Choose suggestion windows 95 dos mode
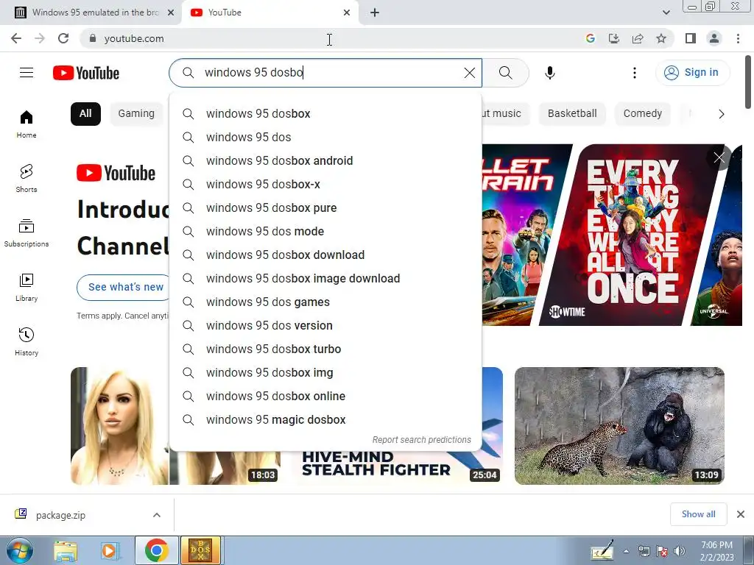The height and width of the screenshot is (565, 754). click(325, 232)
